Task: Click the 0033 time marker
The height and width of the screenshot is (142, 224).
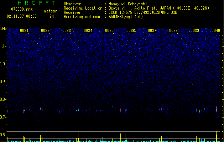Action: [x=67, y=31]
